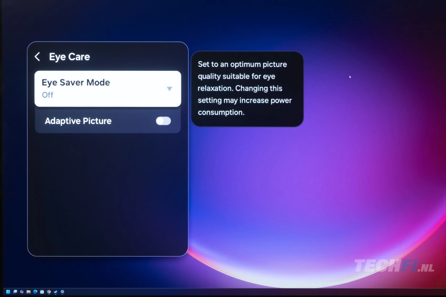The image size is (446, 297).
Task: Toggle the Adaptive Picture switch
Action: (163, 121)
